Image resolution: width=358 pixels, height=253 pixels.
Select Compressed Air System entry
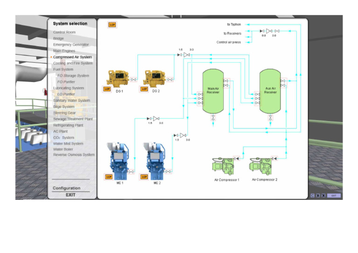point(73,57)
